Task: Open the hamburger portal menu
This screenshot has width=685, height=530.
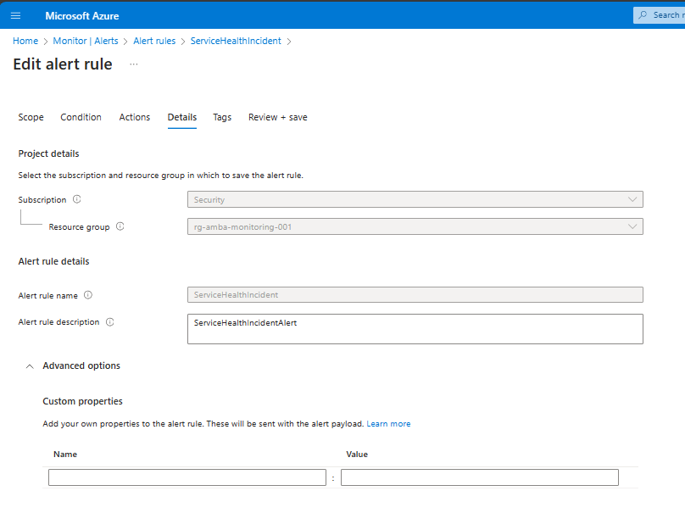Action: tap(16, 16)
